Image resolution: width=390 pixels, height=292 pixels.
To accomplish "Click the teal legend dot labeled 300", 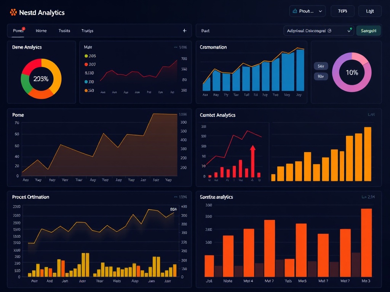I will click(86, 82).
